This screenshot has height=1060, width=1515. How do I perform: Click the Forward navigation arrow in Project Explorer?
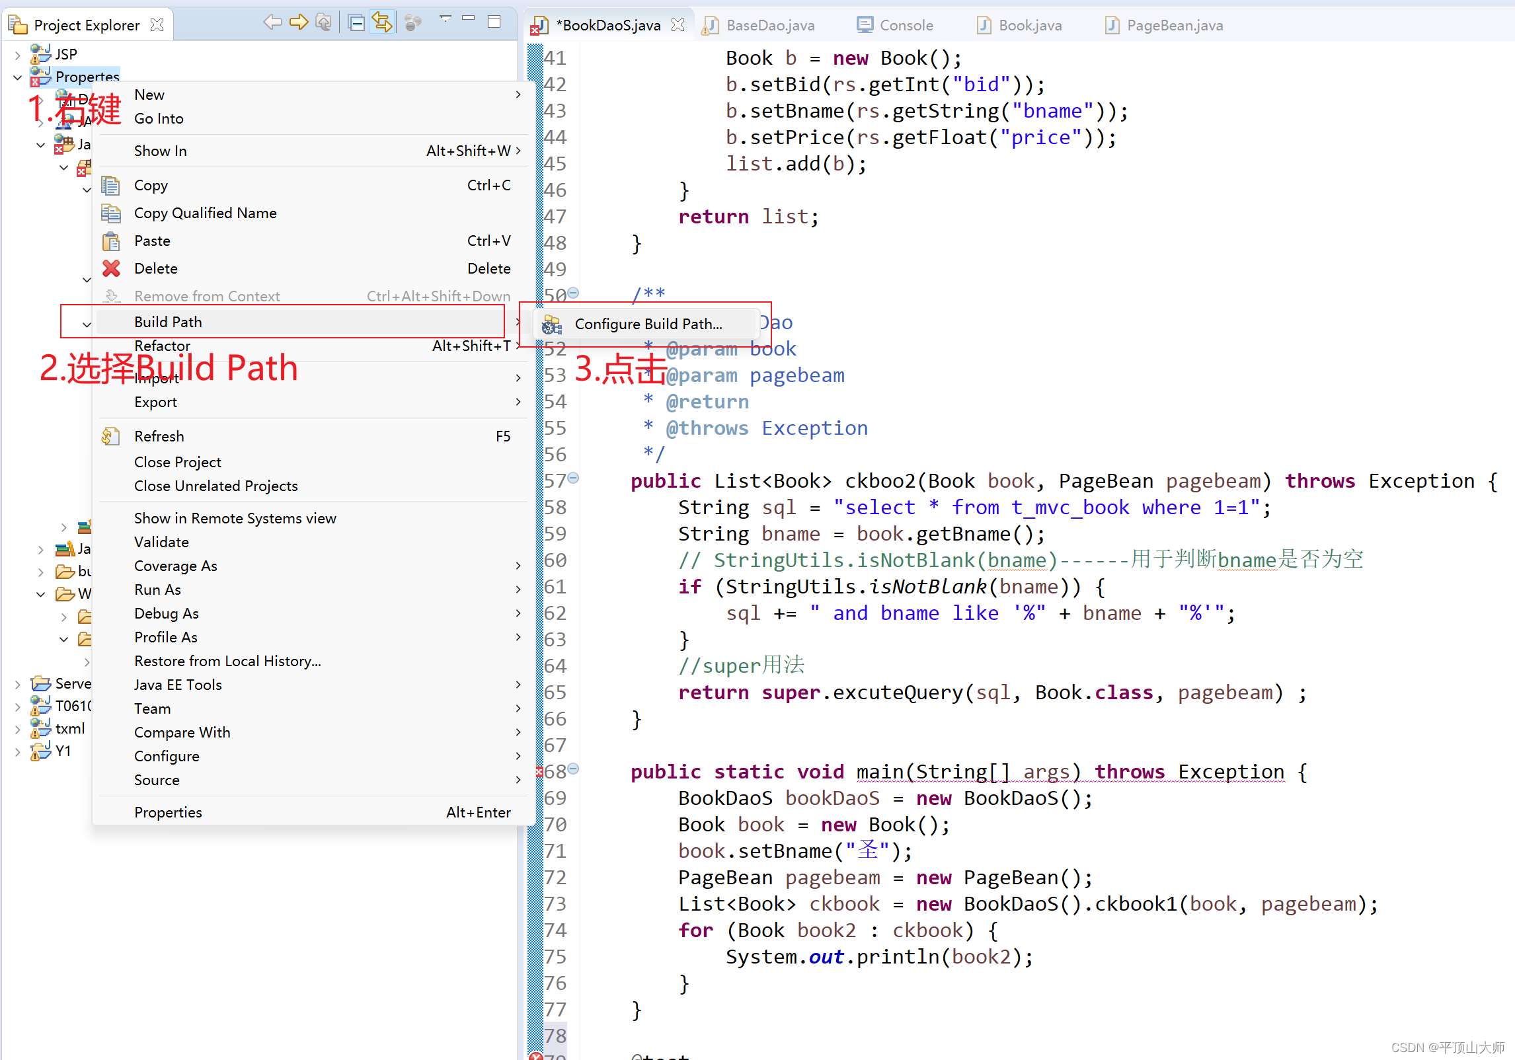click(299, 23)
